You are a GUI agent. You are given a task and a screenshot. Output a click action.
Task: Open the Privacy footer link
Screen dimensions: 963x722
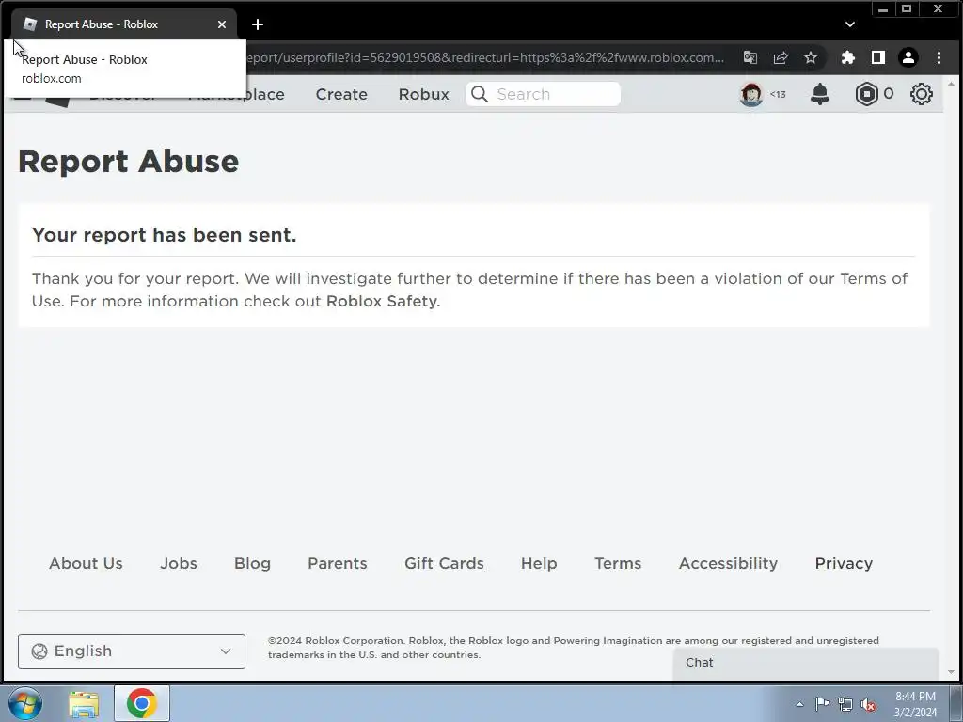(x=844, y=564)
